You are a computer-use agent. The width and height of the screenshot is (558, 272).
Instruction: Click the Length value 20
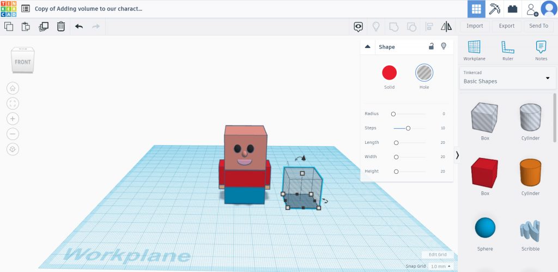[x=442, y=143]
